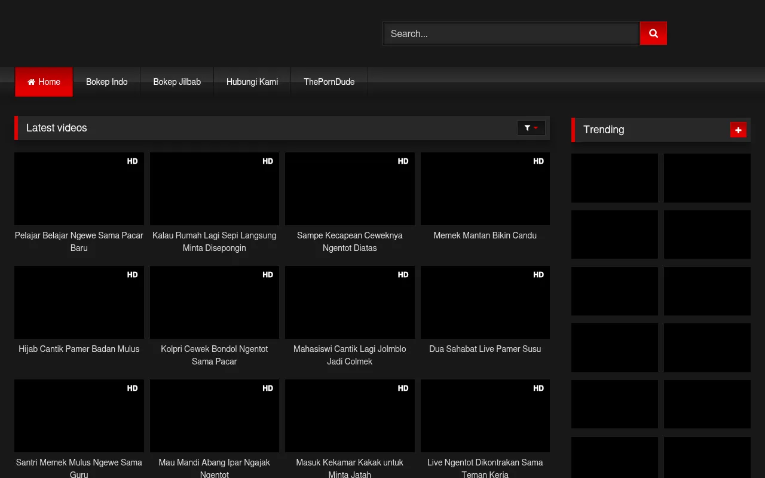The width and height of the screenshot is (765, 478).
Task: Open the Bokep Jilbab menu item
Action: point(177,82)
